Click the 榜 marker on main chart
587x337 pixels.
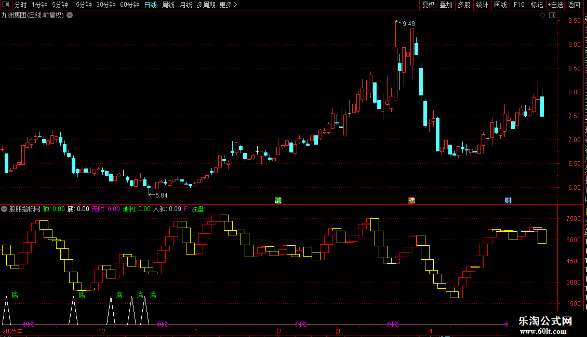tap(412, 200)
